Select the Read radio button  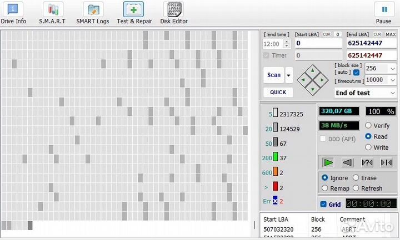click(x=368, y=136)
